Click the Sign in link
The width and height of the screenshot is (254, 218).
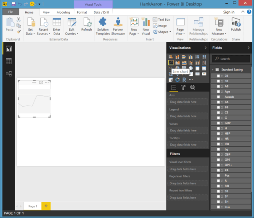(x=229, y=12)
